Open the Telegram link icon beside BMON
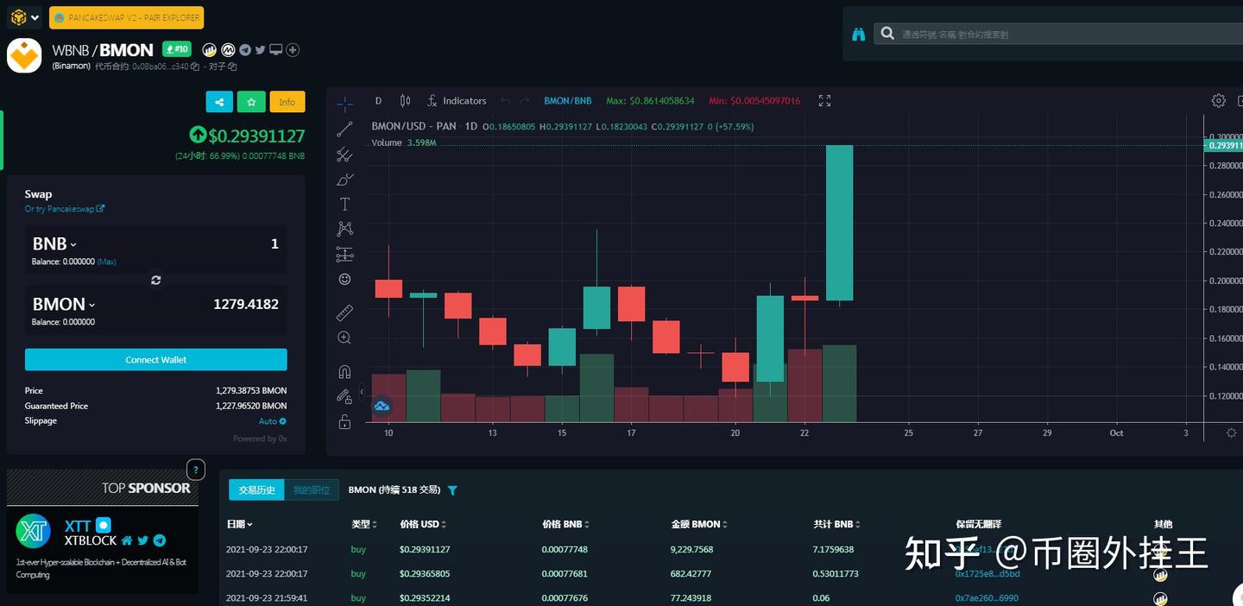Viewport: 1243px width, 606px height. (x=245, y=50)
